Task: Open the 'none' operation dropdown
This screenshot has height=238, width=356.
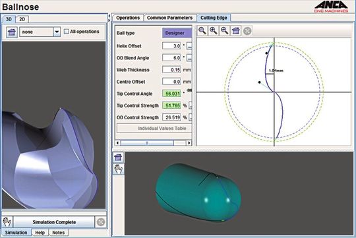Action: 57,32
